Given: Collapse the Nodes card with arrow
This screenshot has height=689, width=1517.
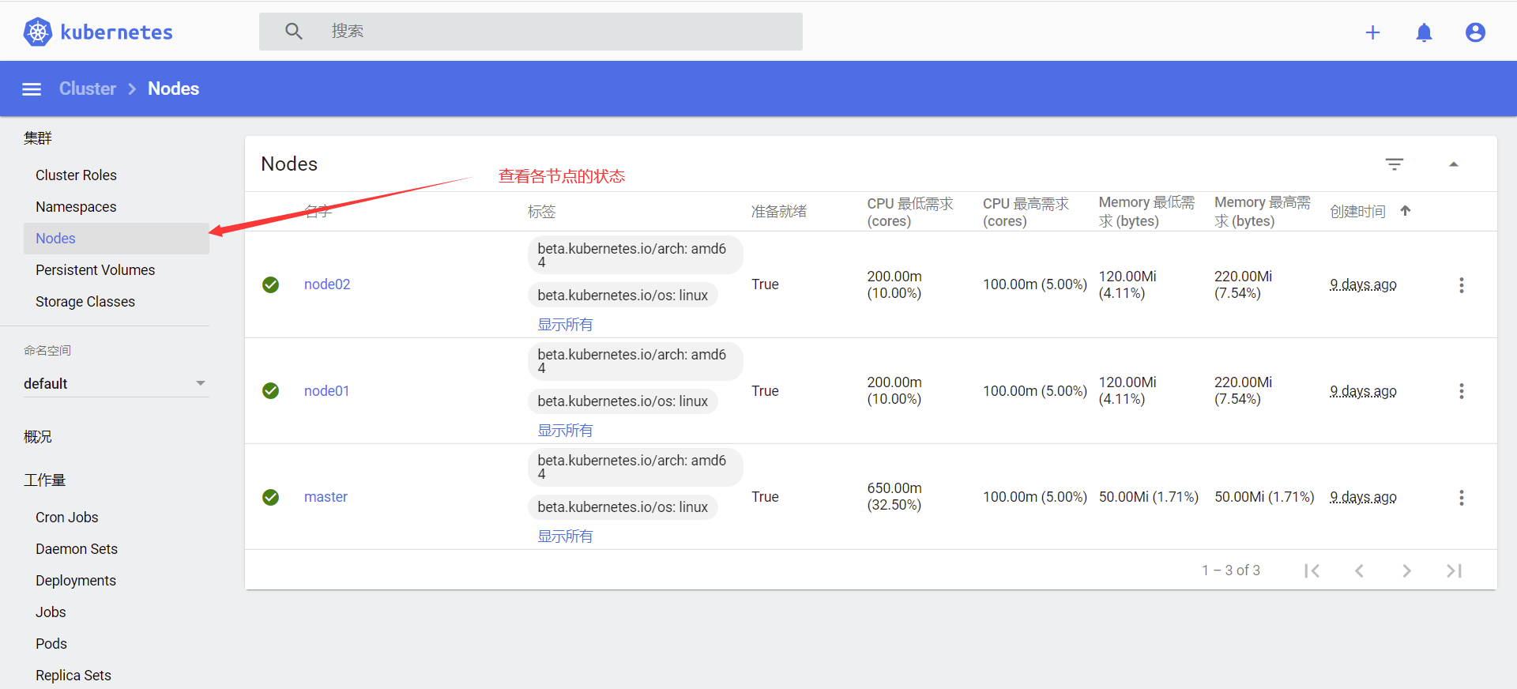Looking at the screenshot, I should 1453,164.
